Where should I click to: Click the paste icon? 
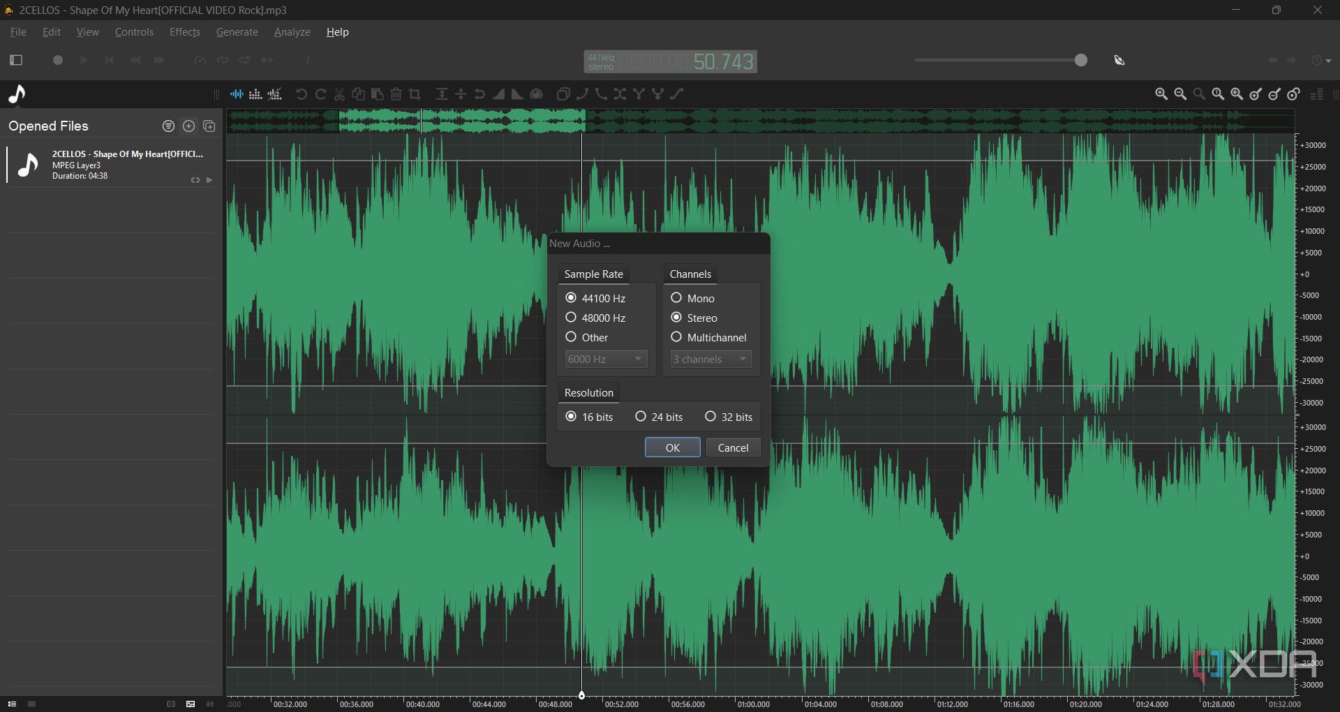(378, 94)
